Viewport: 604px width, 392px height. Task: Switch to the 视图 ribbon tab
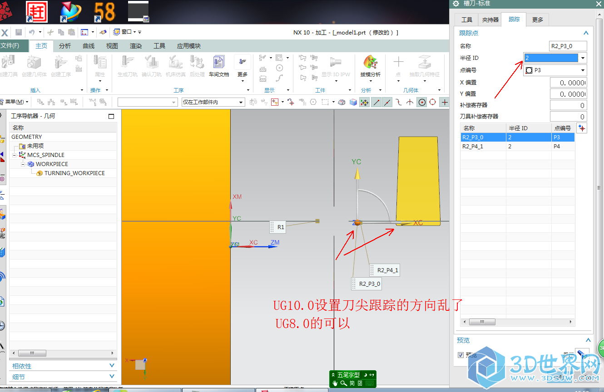coord(112,46)
